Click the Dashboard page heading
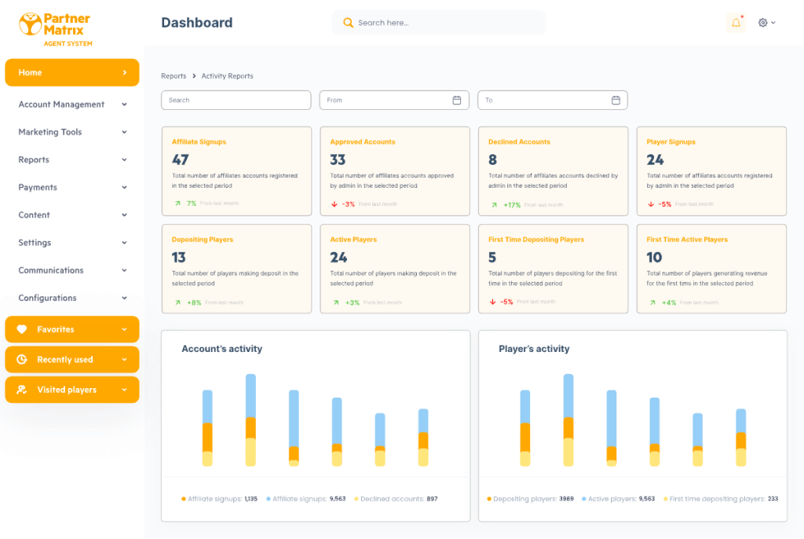This screenshot has height=539, width=804. [197, 23]
